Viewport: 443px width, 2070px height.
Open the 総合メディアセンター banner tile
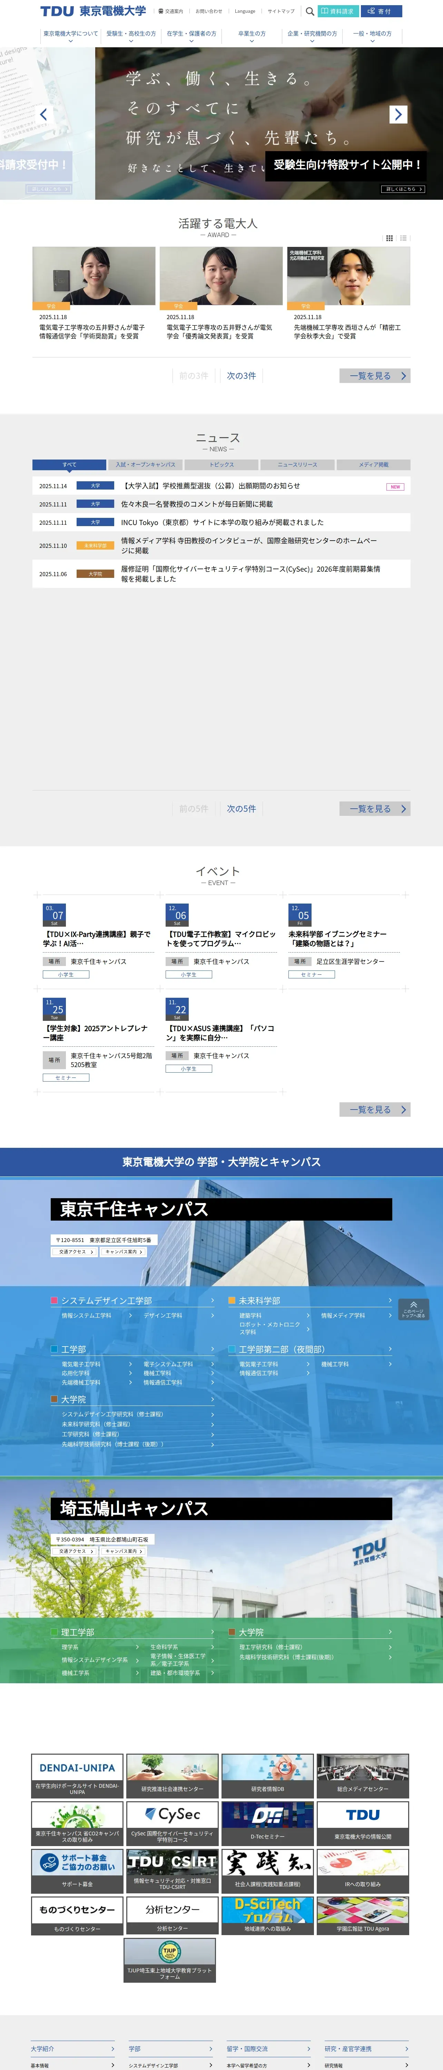pos(363,1776)
